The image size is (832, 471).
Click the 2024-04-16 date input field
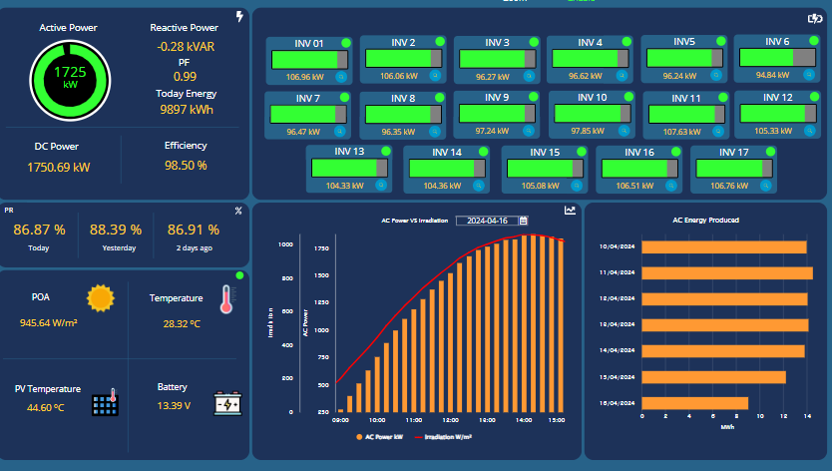(x=486, y=220)
